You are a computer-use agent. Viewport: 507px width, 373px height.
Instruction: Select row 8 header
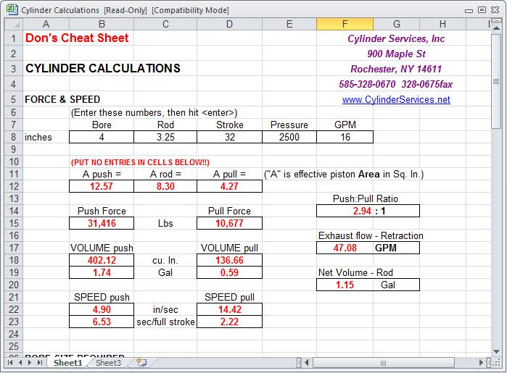click(14, 137)
